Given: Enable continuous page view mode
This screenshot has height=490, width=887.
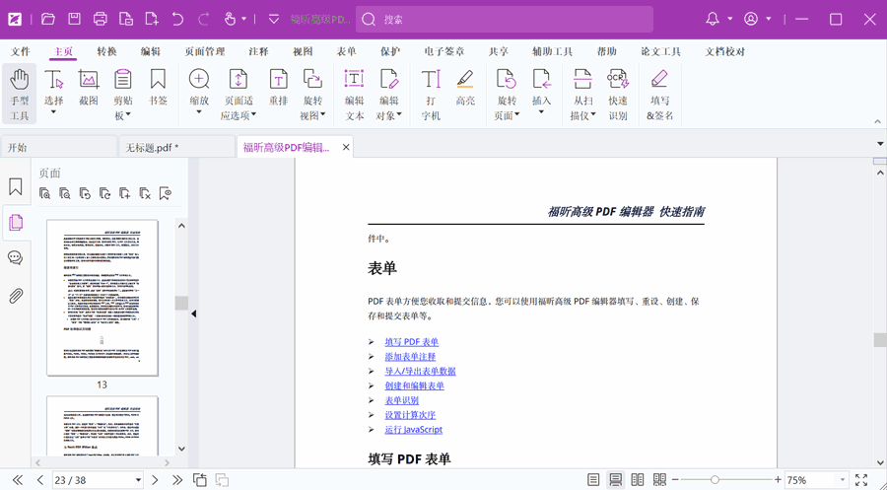Looking at the screenshot, I should coord(615,480).
